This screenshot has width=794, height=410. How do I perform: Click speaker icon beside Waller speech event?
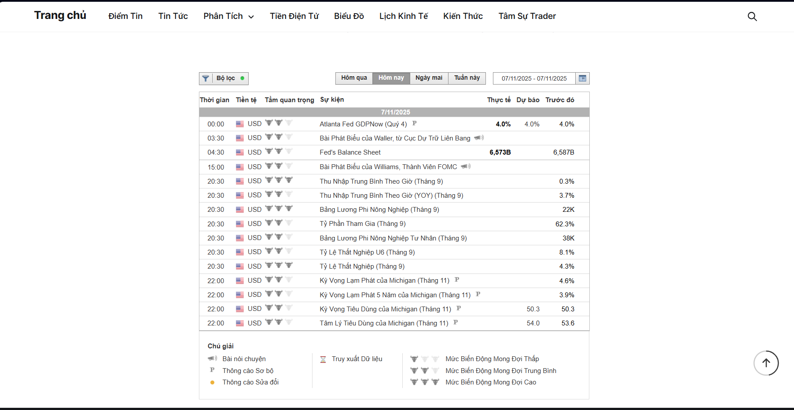479,138
